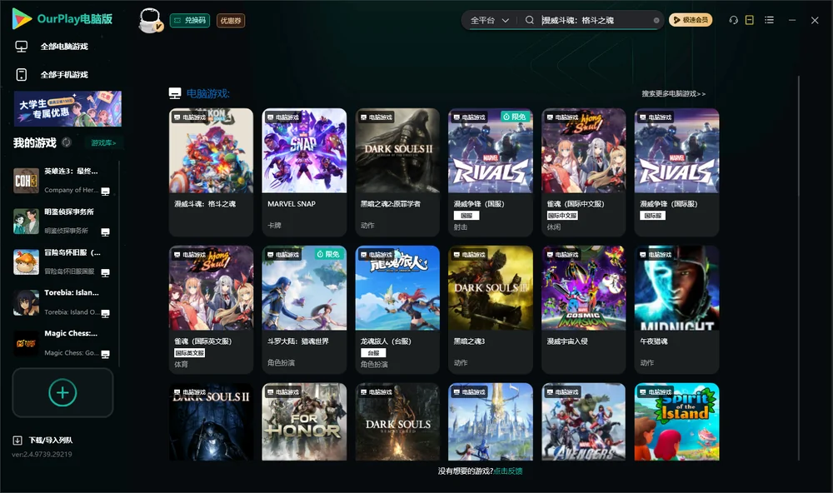This screenshot has height=493, width=833.
Task: Click the user avatar profile icon
Action: (x=150, y=21)
